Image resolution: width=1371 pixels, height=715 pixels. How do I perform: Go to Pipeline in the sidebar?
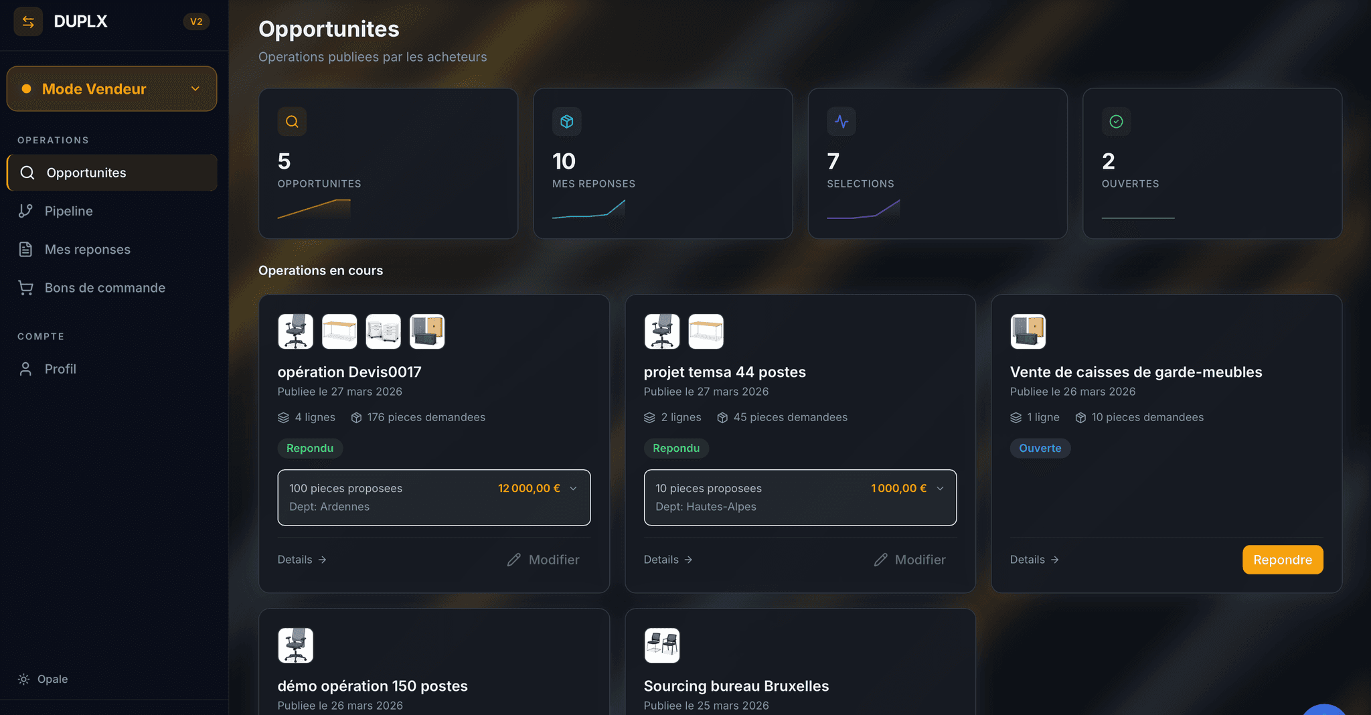[x=68, y=211]
